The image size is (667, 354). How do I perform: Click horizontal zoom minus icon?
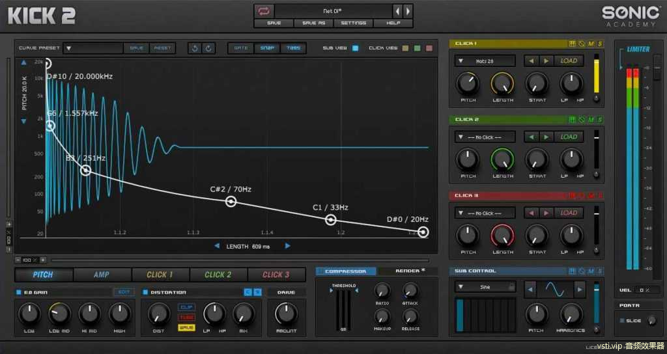[x=18, y=260]
